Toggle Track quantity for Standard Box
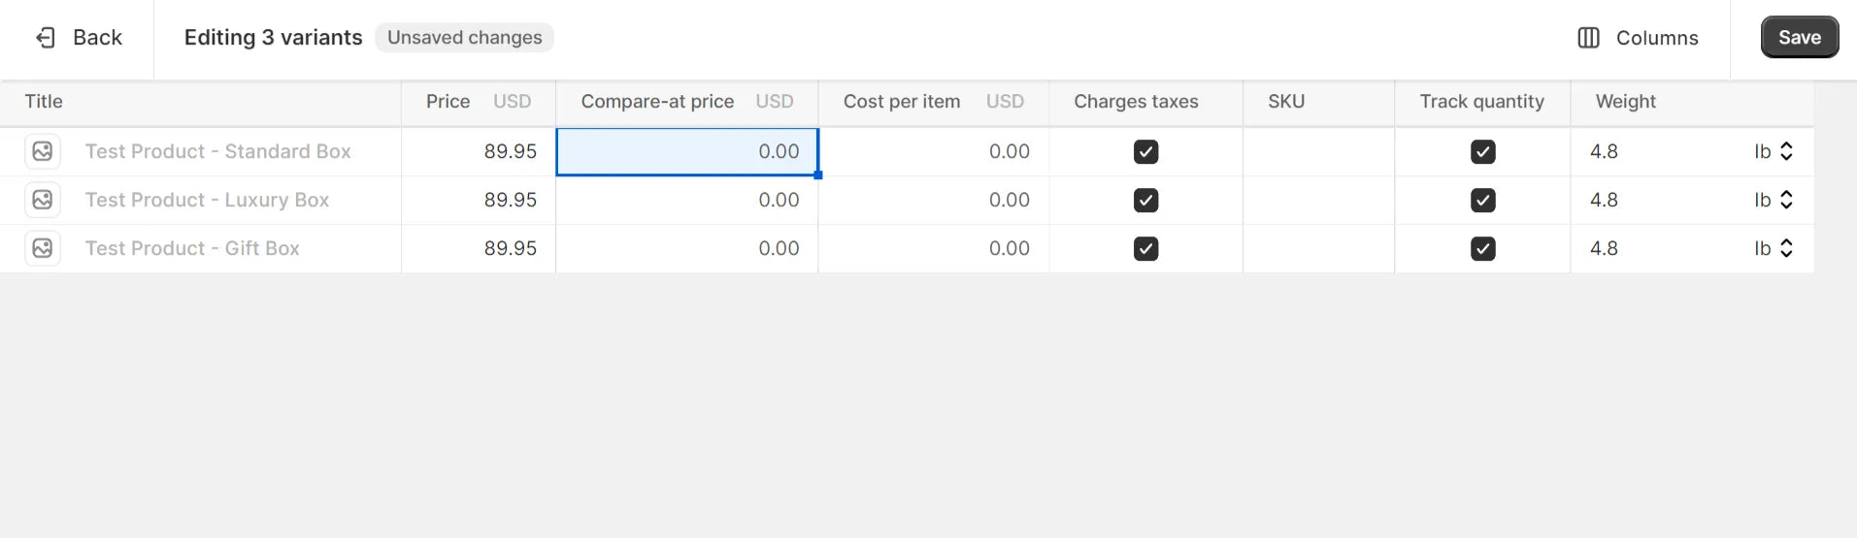1857x538 pixels. point(1482,152)
